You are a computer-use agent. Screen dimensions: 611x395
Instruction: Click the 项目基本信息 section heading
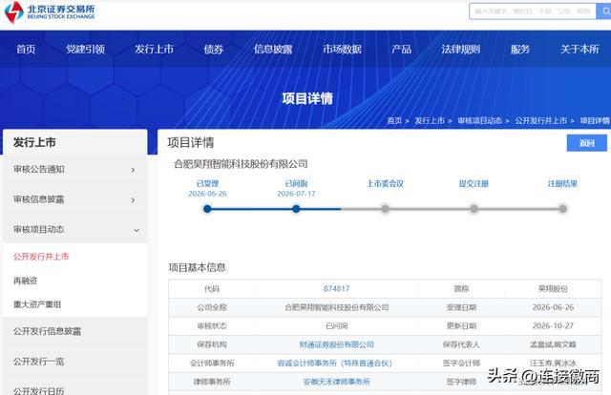(x=198, y=267)
